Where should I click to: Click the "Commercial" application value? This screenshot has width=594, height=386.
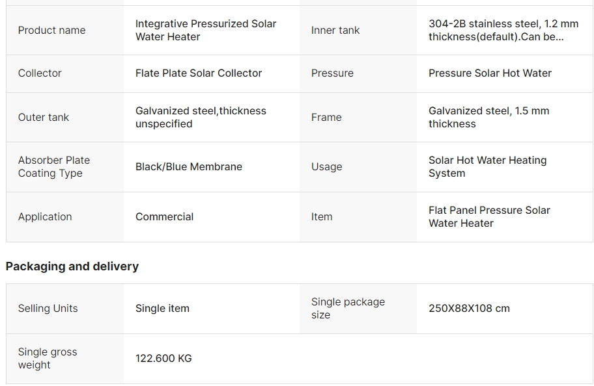(x=164, y=217)
